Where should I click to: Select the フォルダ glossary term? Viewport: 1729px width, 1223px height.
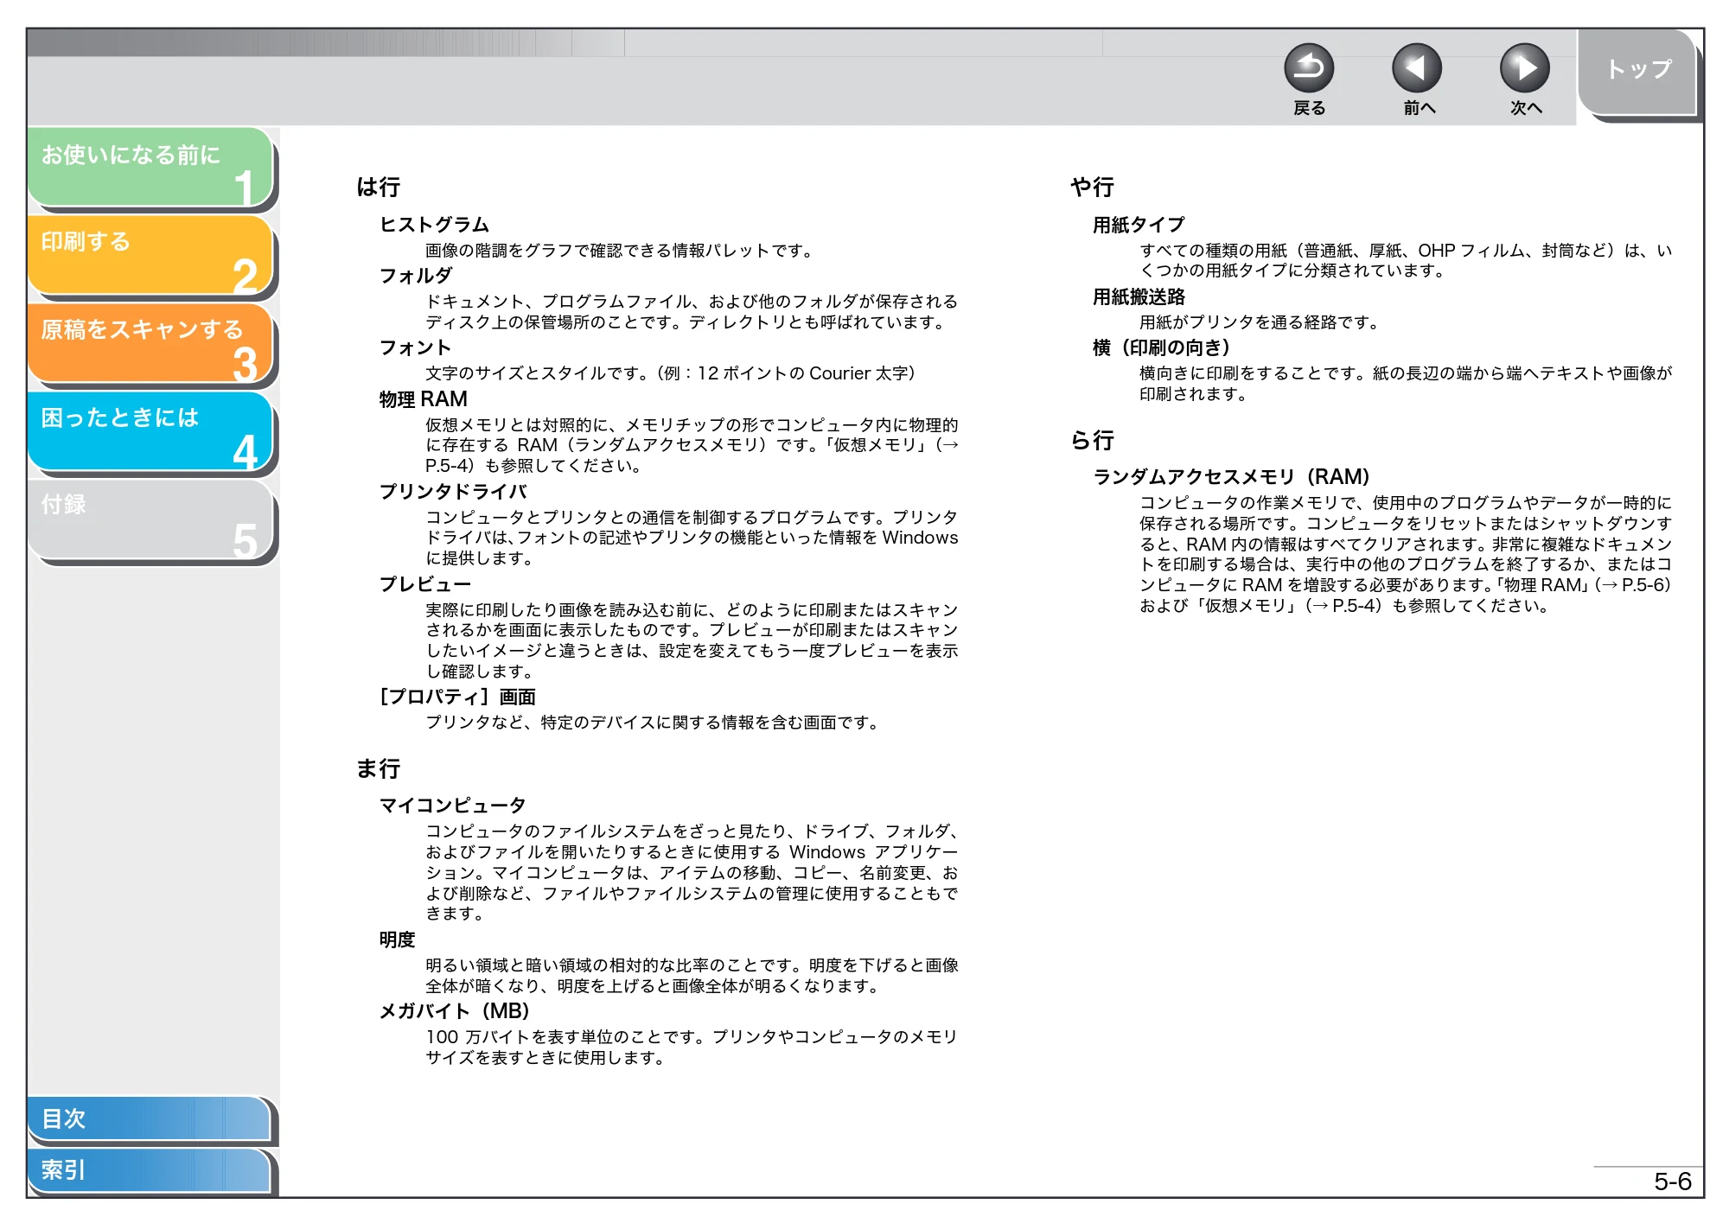pyautogui.click(x=416, y=276)
